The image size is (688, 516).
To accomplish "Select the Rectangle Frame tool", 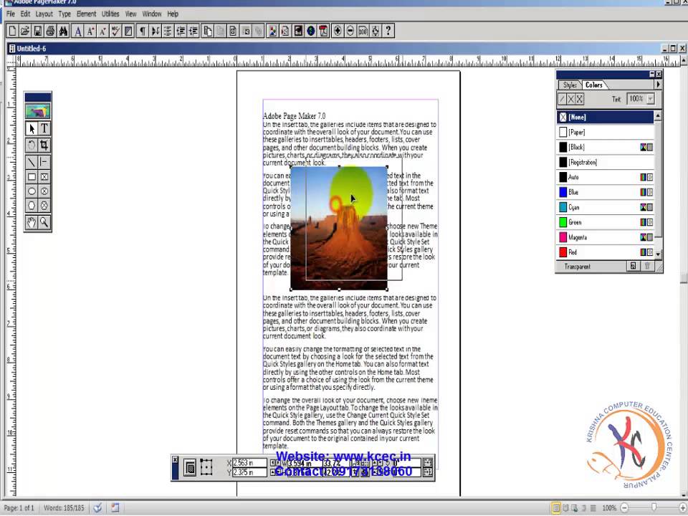I will (44, 177).
